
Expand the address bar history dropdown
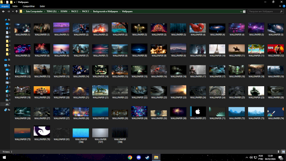(241, 11)
